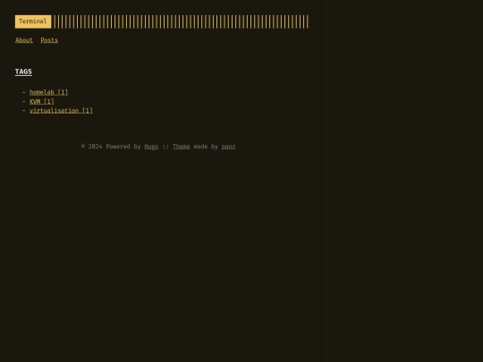
Task: Follow the Theme footer link
Action: (x=181, y=147)
